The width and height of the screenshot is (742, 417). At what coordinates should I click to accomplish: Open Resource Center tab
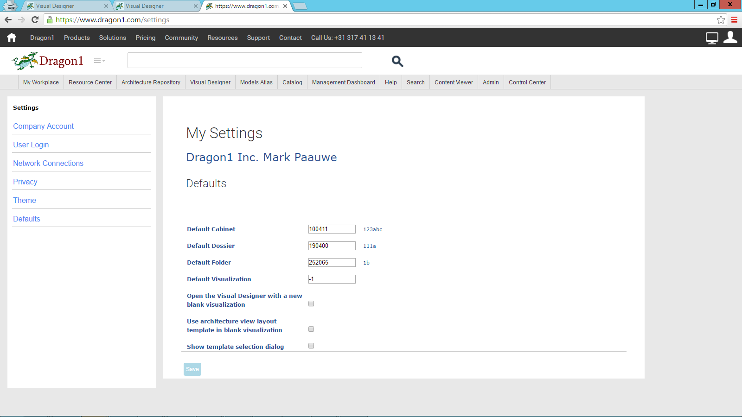click(90, 82)
